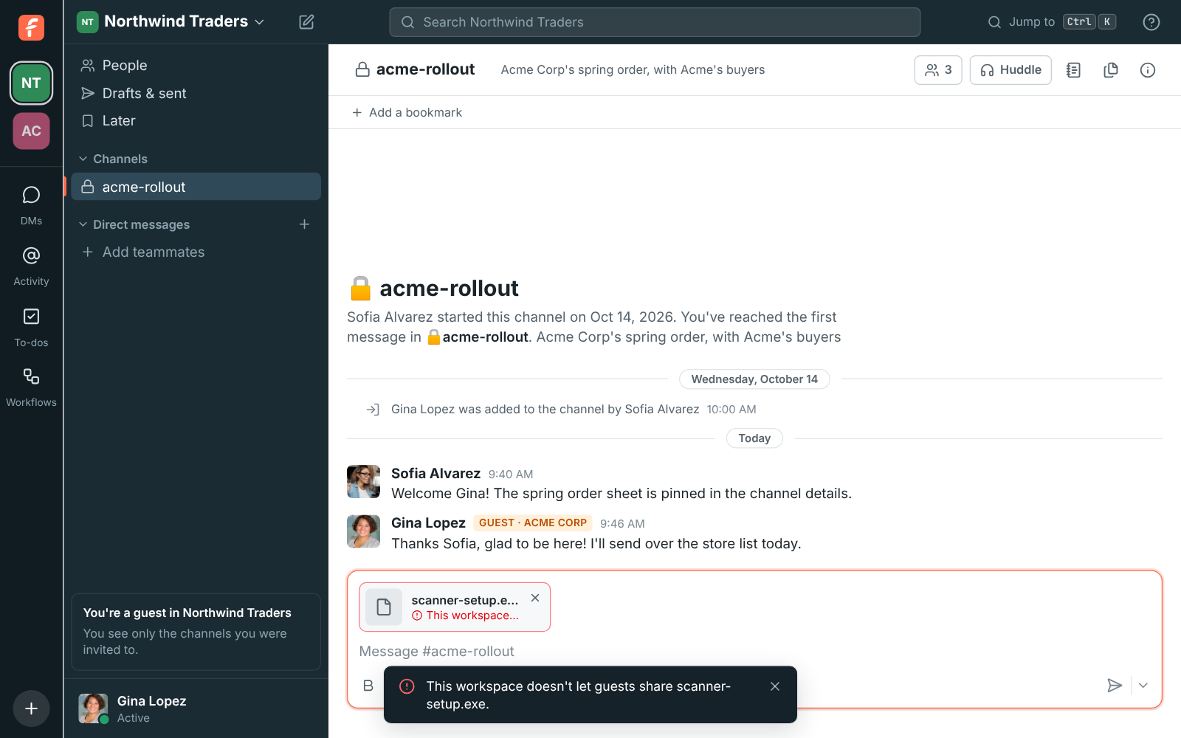Open People in the sidebar
The height and width of the screenshot is (738, 1181).
tap(196, 66)
